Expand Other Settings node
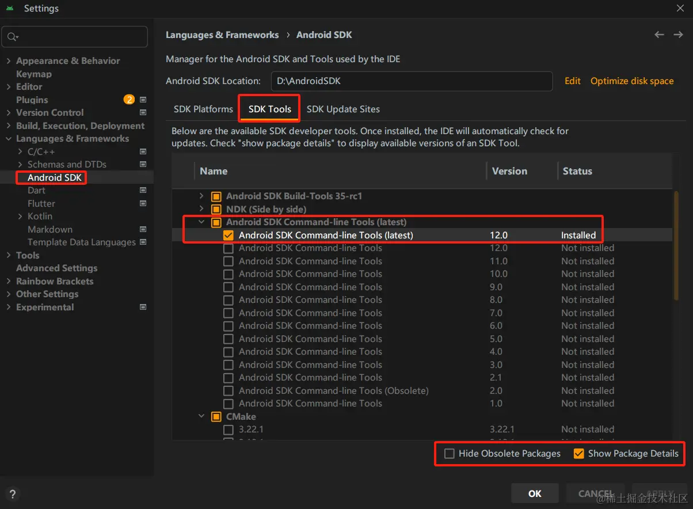This screenshot has height=509, width=693. click(9, 294)
